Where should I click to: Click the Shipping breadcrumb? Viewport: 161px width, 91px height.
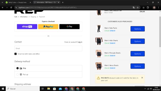(x=33, y=17)
